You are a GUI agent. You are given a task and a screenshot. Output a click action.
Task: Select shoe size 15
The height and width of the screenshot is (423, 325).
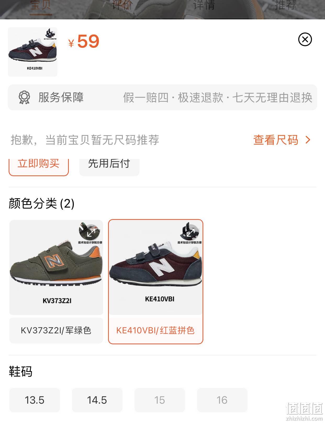pos(160,400)
